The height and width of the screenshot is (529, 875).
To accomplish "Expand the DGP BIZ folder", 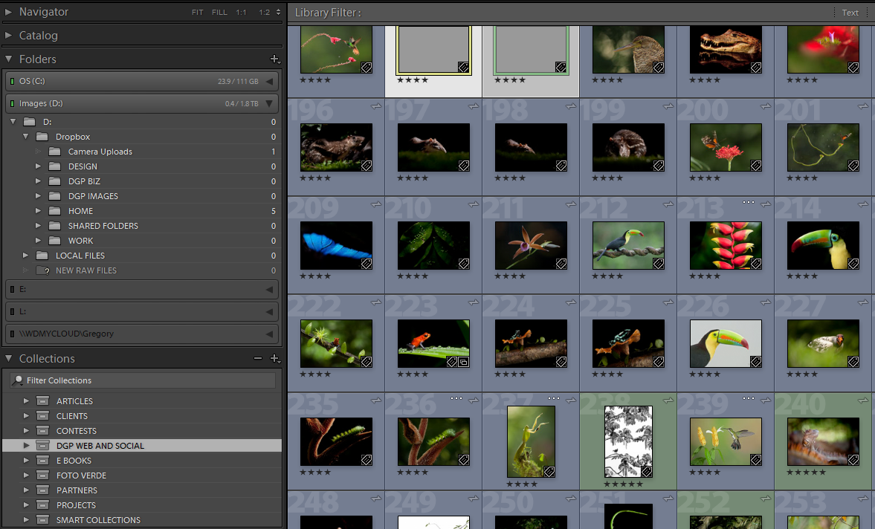I will point(38,181).
